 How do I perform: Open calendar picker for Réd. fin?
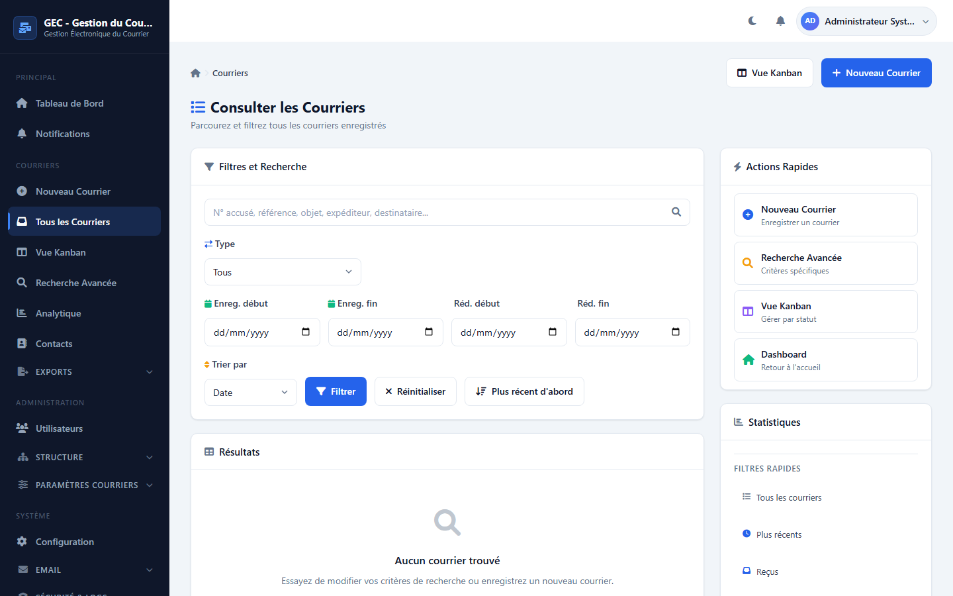(x=676, y=332)
